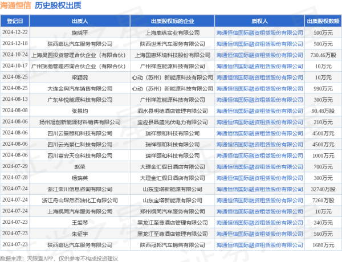This screenshot has width=342, height=262.
Task: Click the pledgor name 施晓平
Action: [80, 32]
